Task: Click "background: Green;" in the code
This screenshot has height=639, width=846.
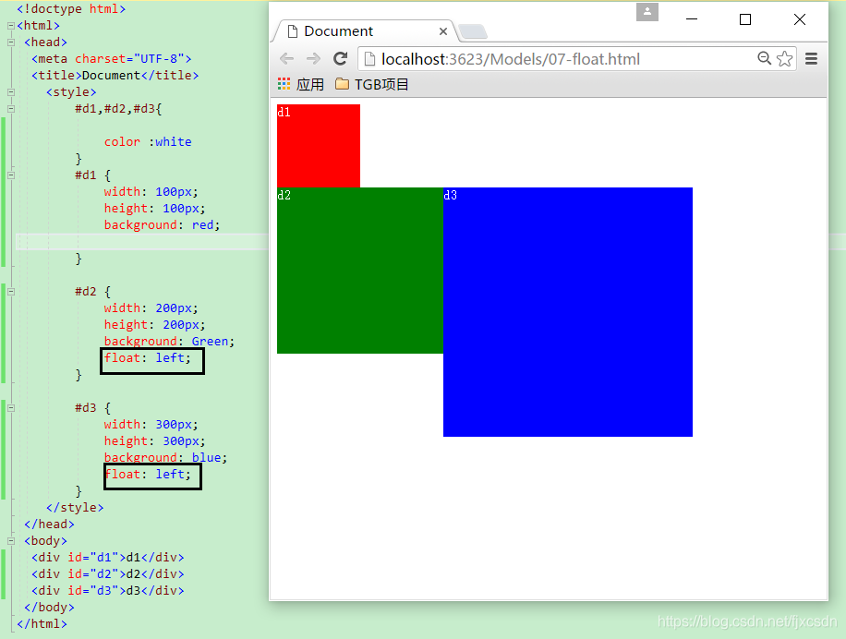Action: coord(169,342)
